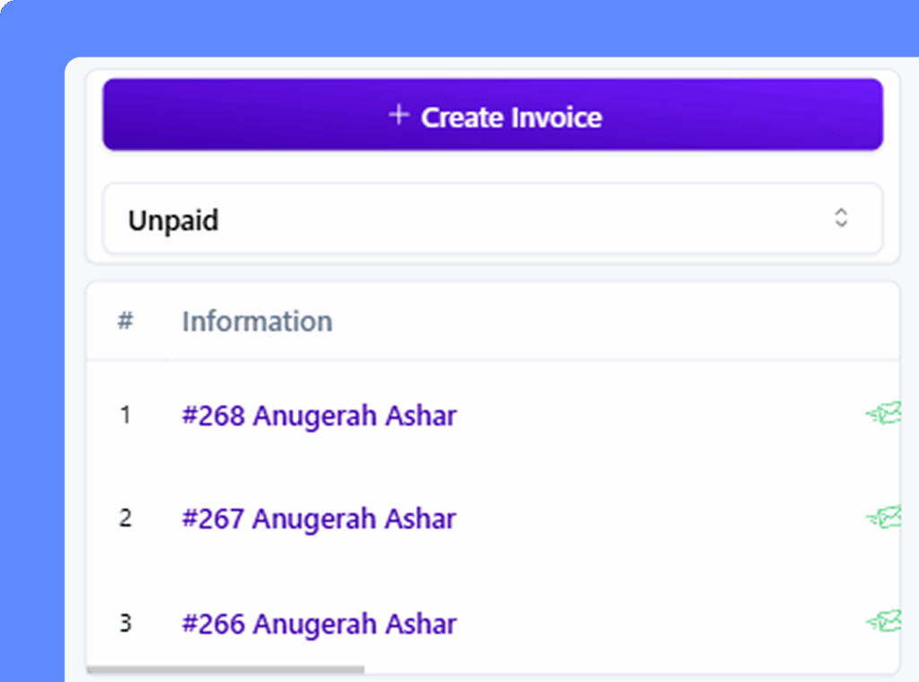The image size is (919, 682).
Task: Click the green send-mail icon for invoice #266
Action: tap(884, 621)
